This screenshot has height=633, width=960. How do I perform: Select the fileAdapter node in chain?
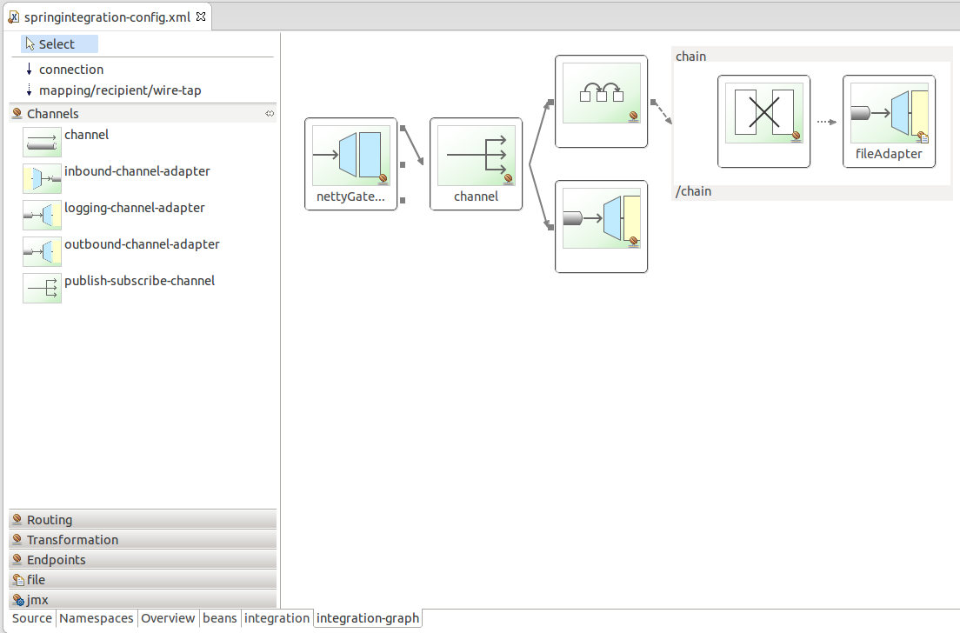[x=889, y=121]
